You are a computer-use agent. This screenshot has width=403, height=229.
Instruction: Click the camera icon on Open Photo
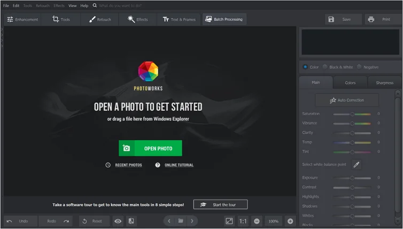click(127, 148)
